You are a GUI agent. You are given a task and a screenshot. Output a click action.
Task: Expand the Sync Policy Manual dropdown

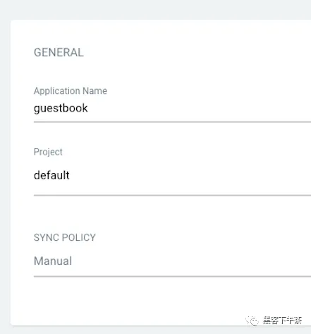click(x=172, y=261)
